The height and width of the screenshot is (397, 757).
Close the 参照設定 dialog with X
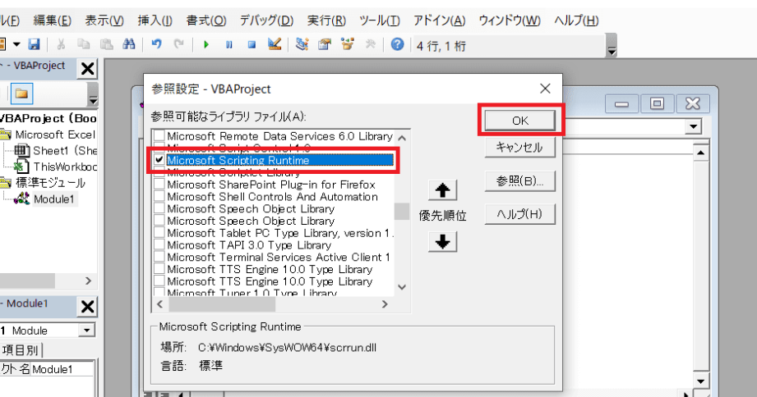(545, 89)
